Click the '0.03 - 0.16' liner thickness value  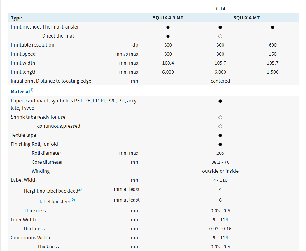[x=220, y=229]
